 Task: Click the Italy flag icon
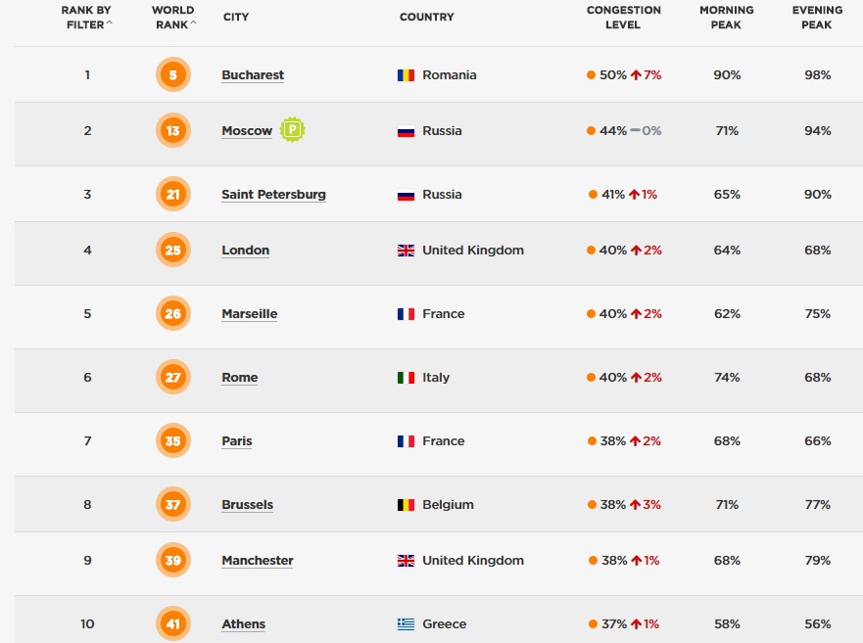[406, 378]
